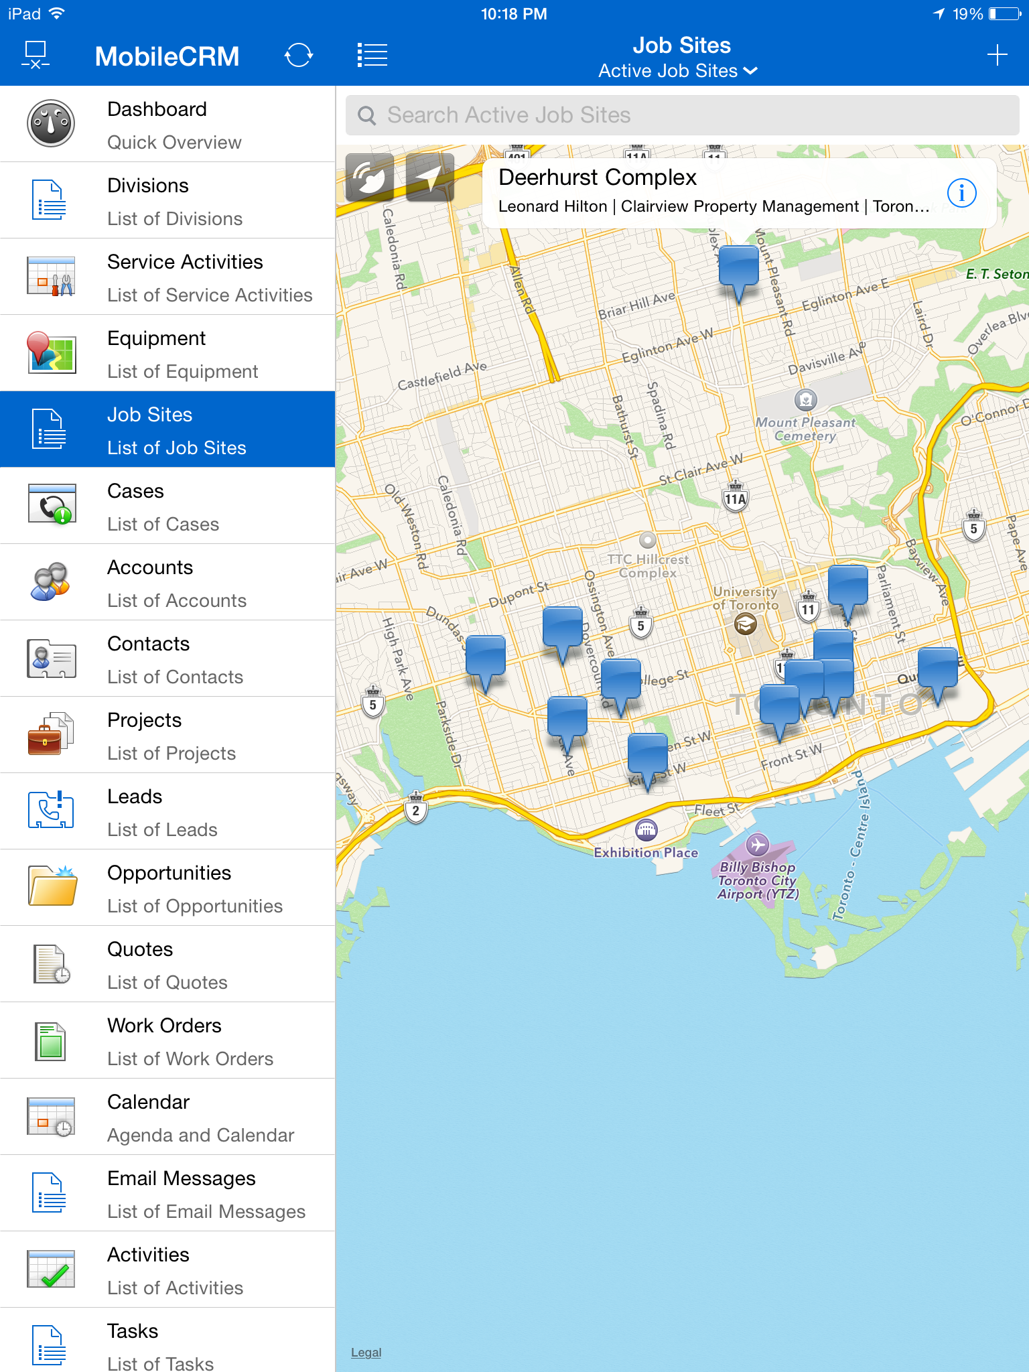Open the Opportunities list

pos(167,888)
